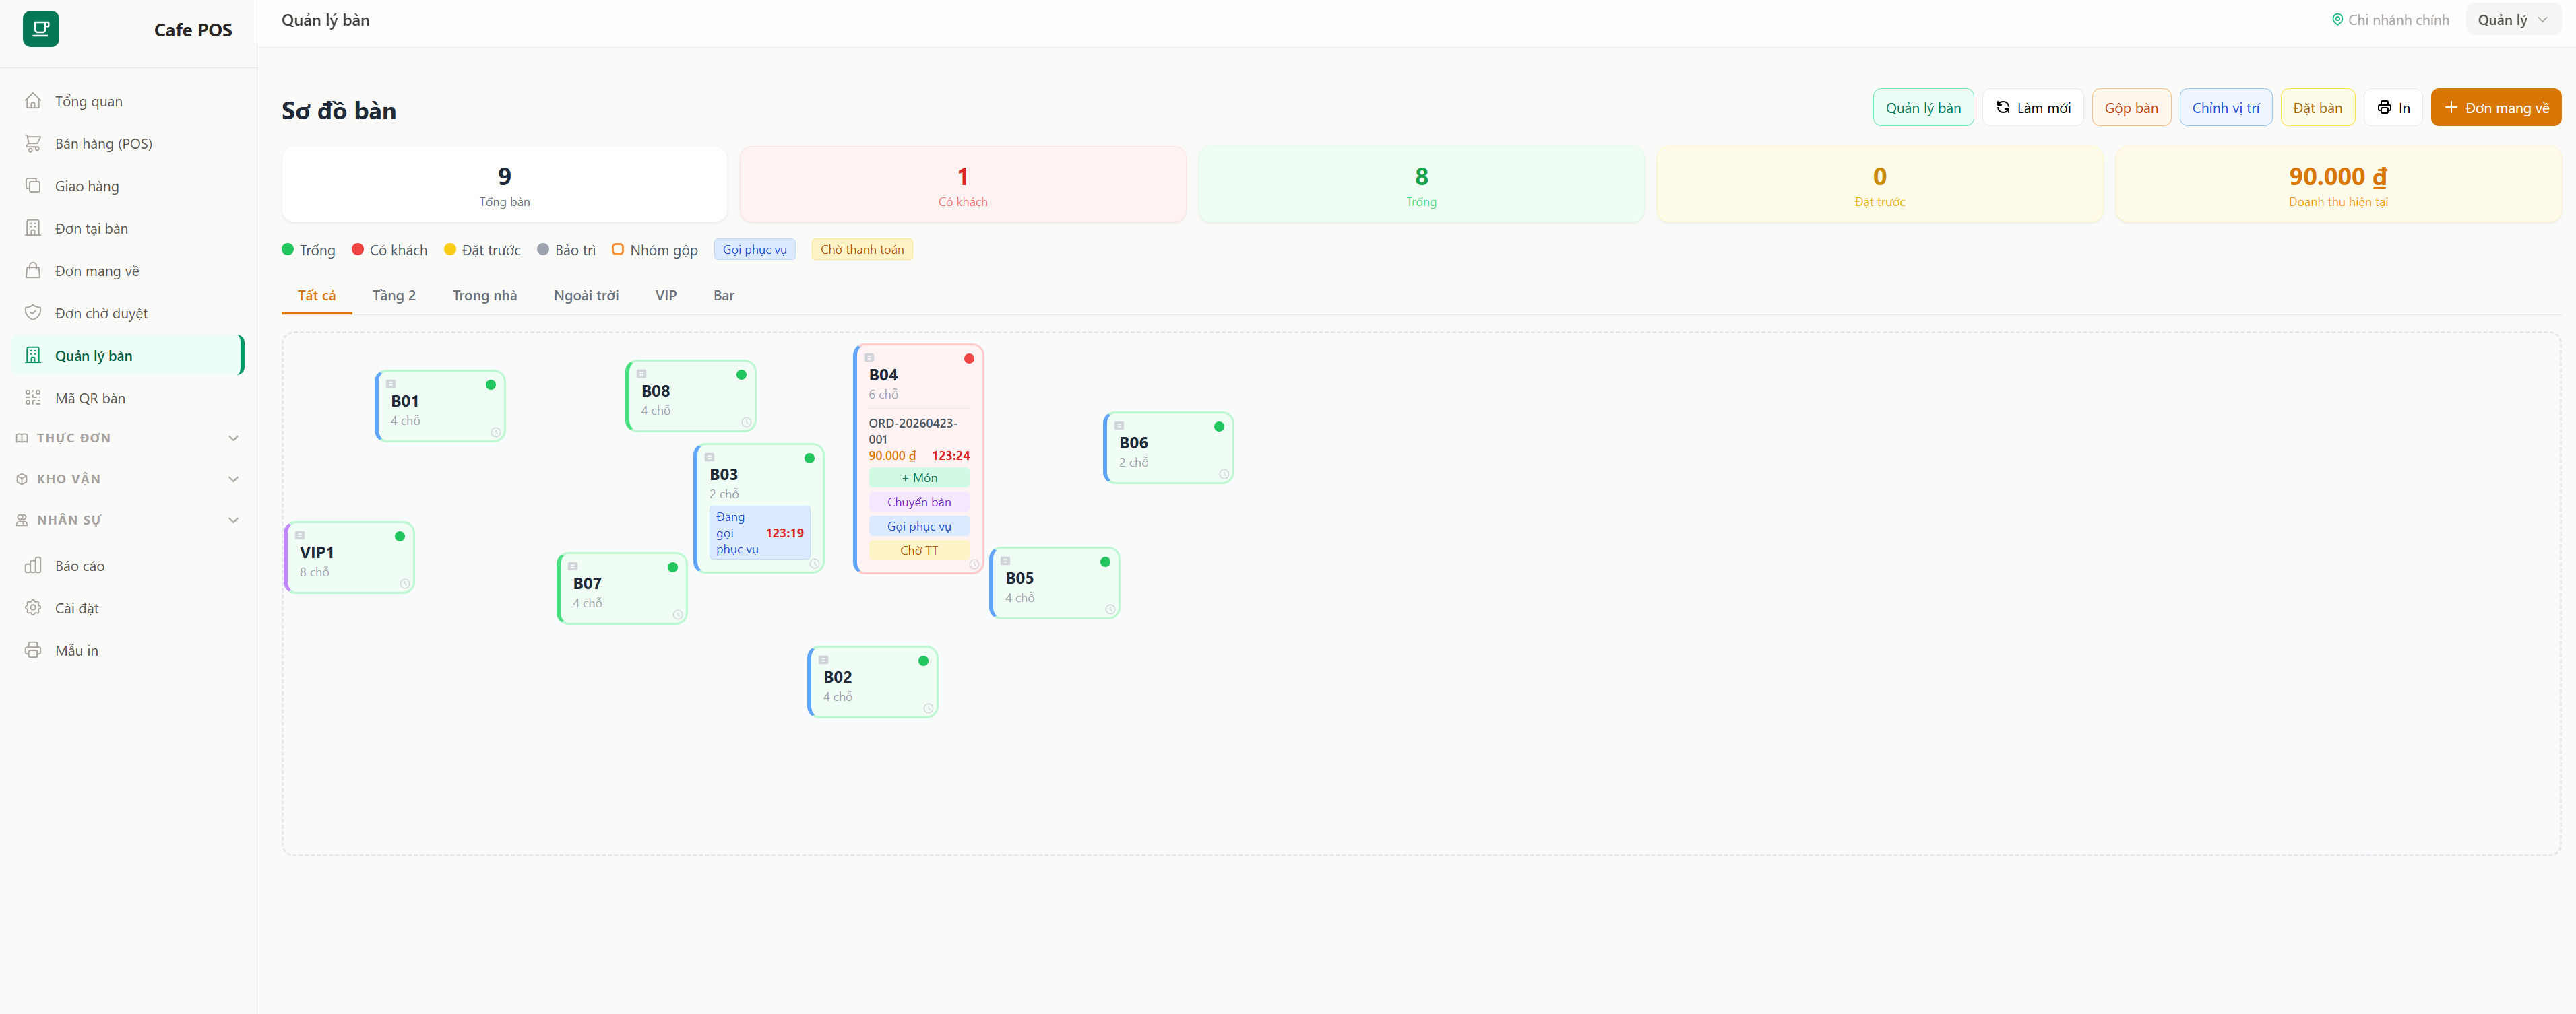
Task: Toggle the Chờ thanh toán filter chip
Action: (862, 250)
